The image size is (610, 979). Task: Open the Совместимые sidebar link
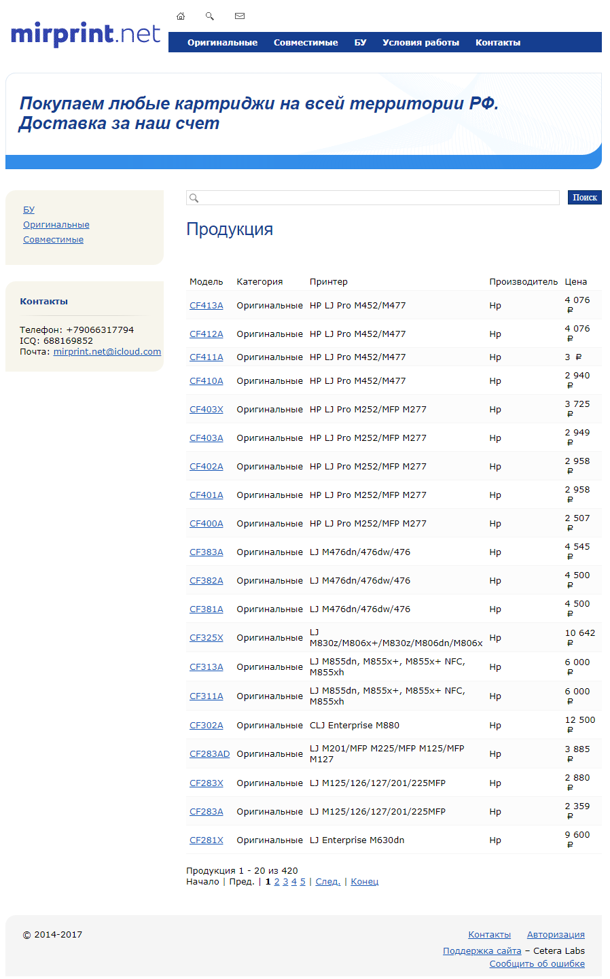click(53, 240)
